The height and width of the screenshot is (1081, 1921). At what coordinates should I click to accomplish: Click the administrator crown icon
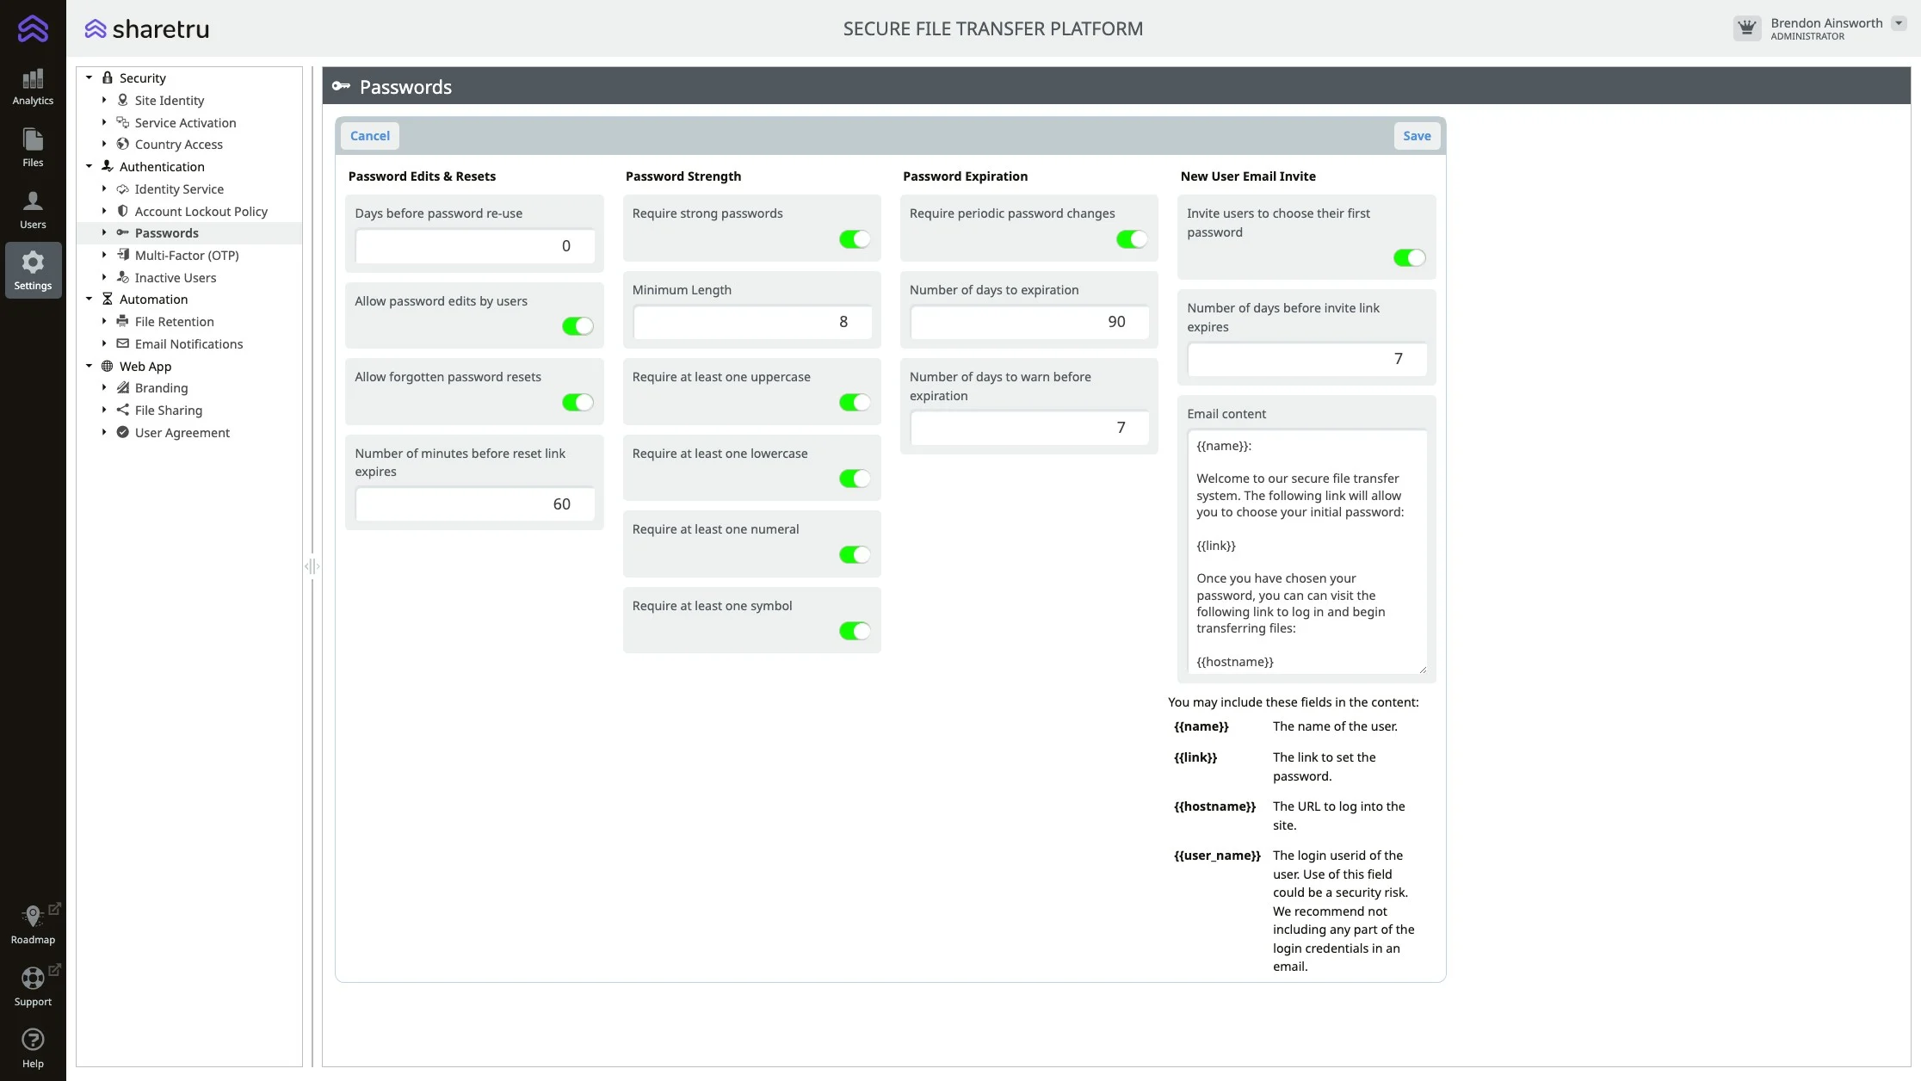click(x=1746, y=28)
